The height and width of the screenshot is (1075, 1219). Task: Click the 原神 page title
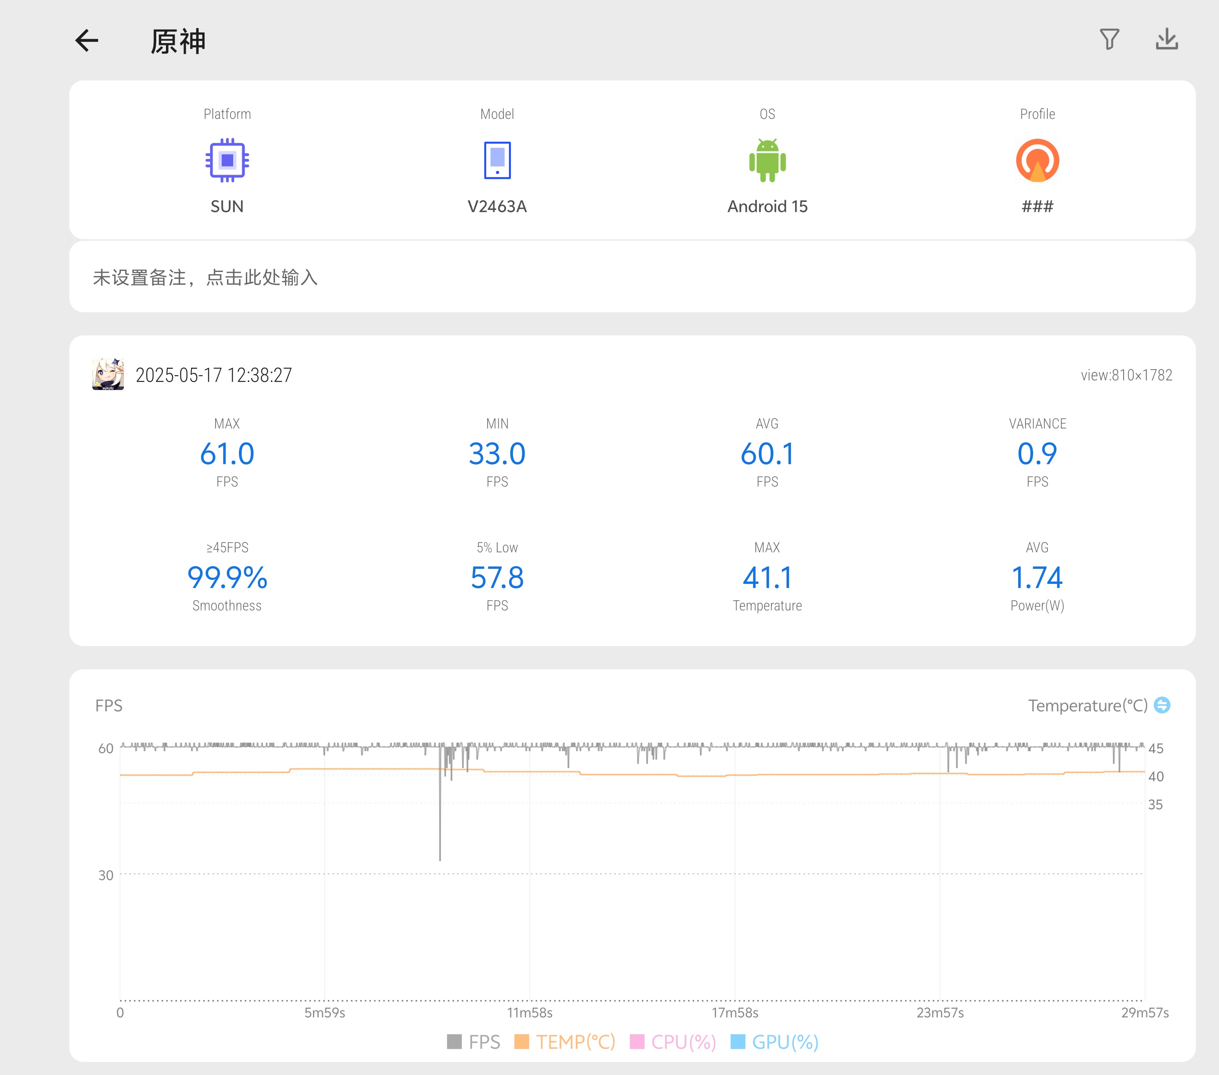pyautogui.click(x=178, y=41)
